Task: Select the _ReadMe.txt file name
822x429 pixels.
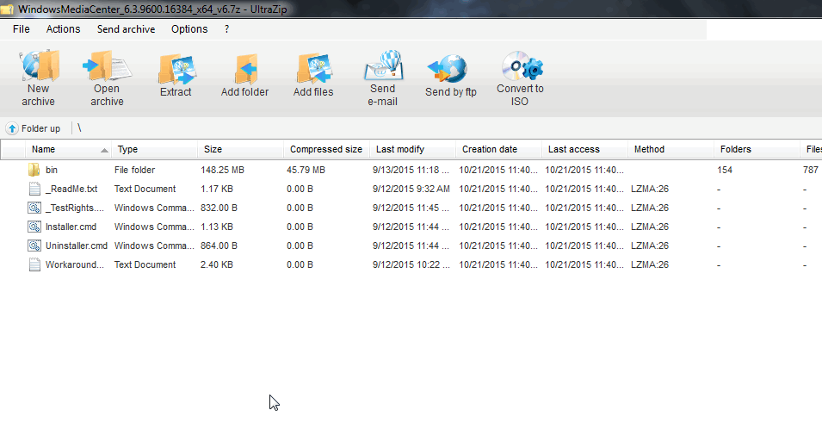Action: 71,189
